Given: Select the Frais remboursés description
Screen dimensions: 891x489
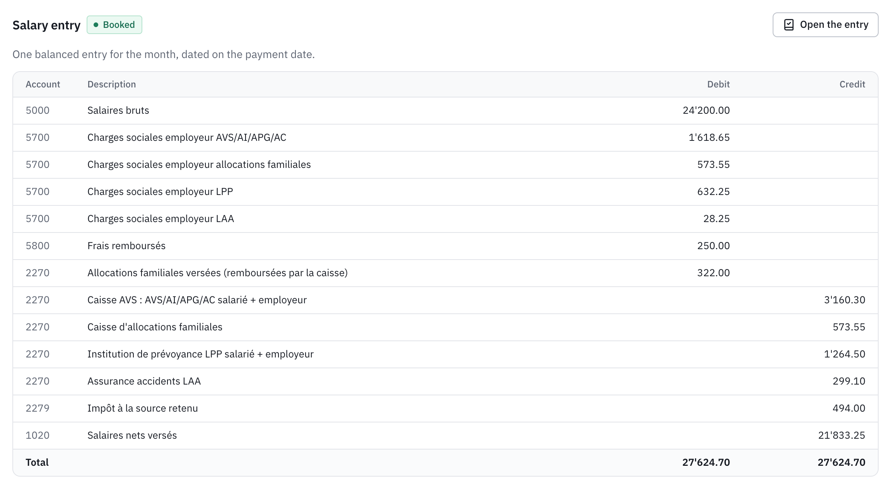Looking at the screenshot, I should pos(126,246).
